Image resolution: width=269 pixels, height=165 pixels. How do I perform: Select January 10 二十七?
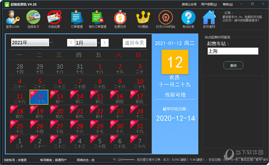139,83
